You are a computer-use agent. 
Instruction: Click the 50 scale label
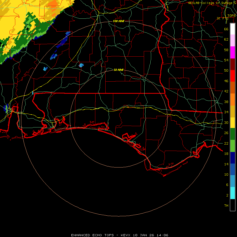tap(226, 70)
